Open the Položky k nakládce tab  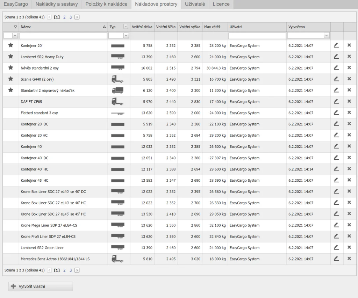[106, 4]
